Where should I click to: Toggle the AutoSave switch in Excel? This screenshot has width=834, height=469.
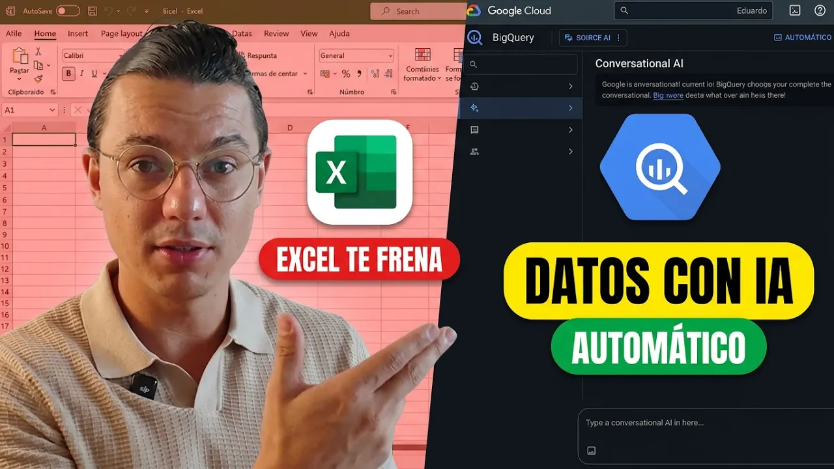pos(68,11)
